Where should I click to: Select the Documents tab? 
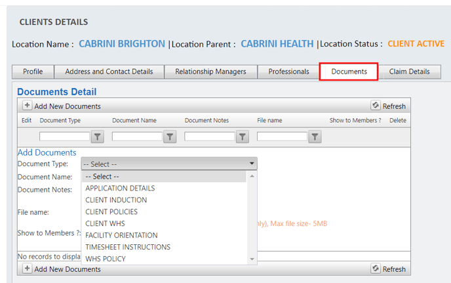click(349, 72)
